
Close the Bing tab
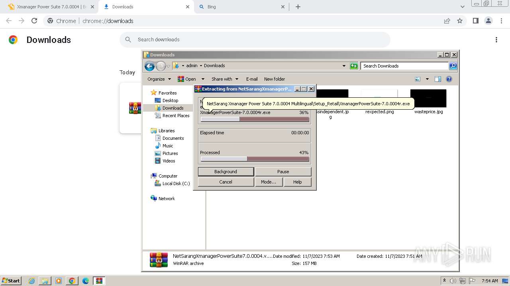283,7
